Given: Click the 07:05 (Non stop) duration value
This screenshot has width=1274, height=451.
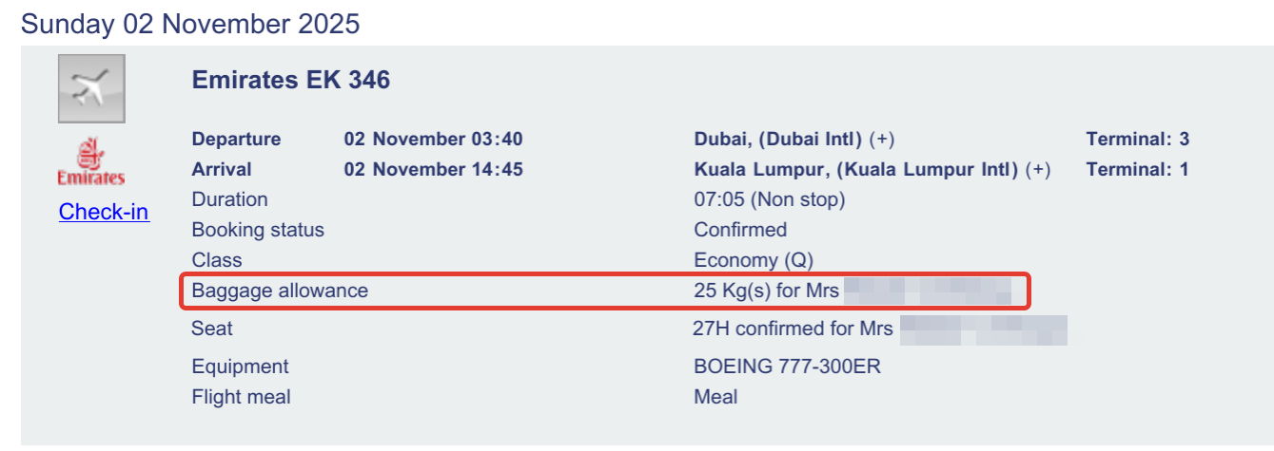Looking at the screenshot, I should (x=769, y=200).
